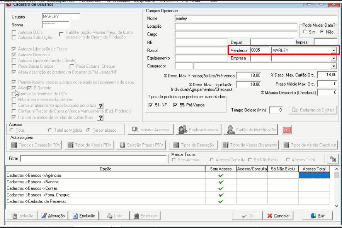Click Alteração edit pencil button

tap(53, 216)
